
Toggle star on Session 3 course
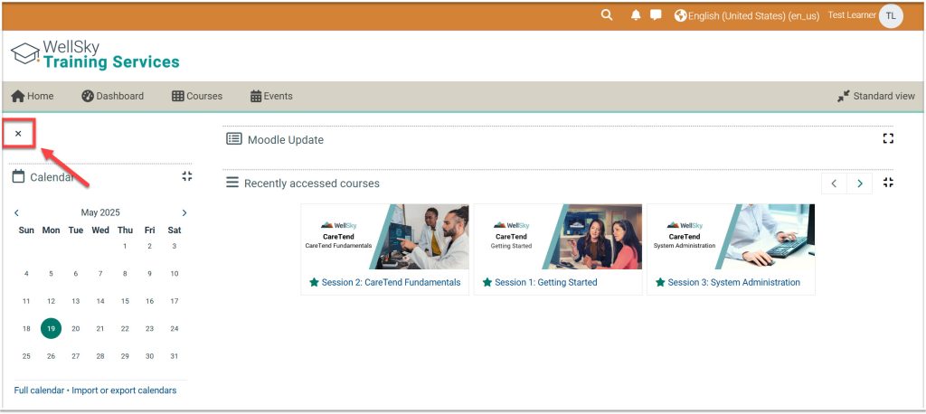660,282
